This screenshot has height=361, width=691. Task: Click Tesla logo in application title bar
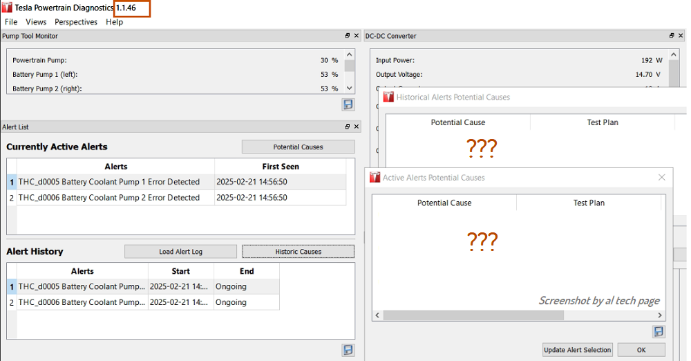click(x=7, y=8)
